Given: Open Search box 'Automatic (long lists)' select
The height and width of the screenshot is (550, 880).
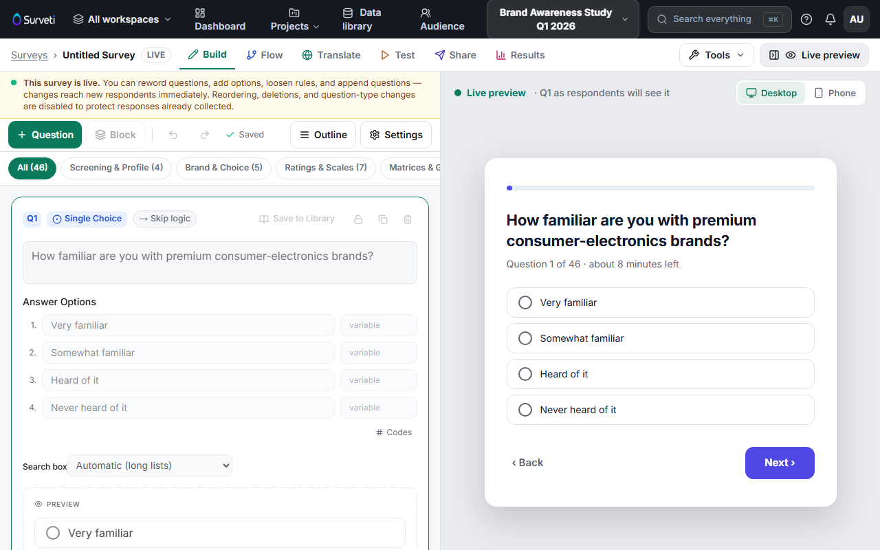Looking at the screenshot, I should (150, 465).
